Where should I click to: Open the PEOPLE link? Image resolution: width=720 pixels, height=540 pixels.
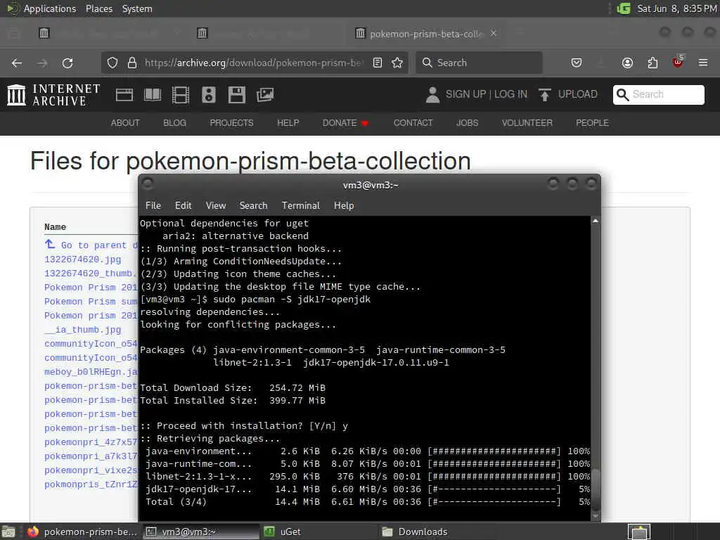(x=592, y=123)
